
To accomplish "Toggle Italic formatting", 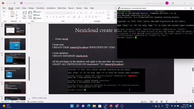I will (50, 17).
